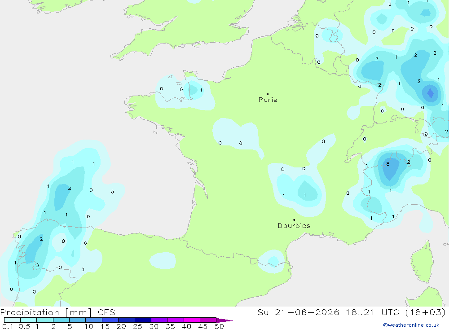449x329 pixels.
Task: Click the legend value label 25
Action: coord(137,326)
